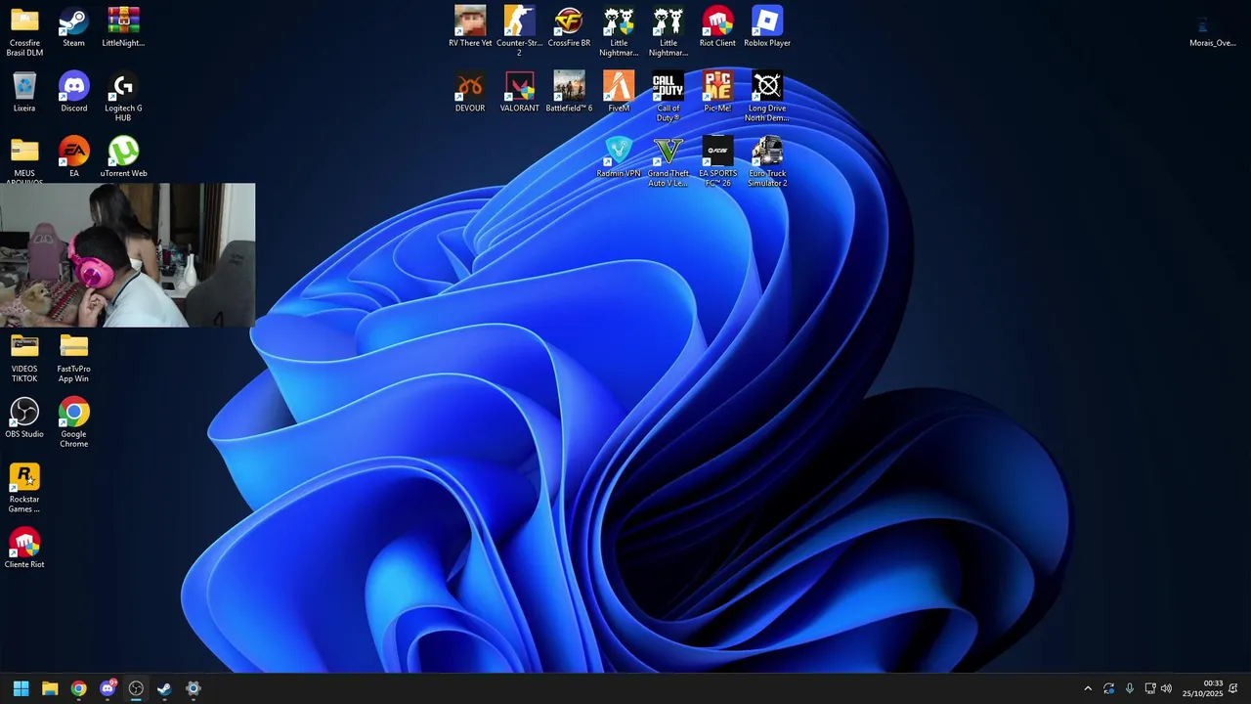Image resolution: width=1251 pixels, height=704 pixels.
Task: Select Little Nightmares shortcut without shield badge
Action: [669, 30]
